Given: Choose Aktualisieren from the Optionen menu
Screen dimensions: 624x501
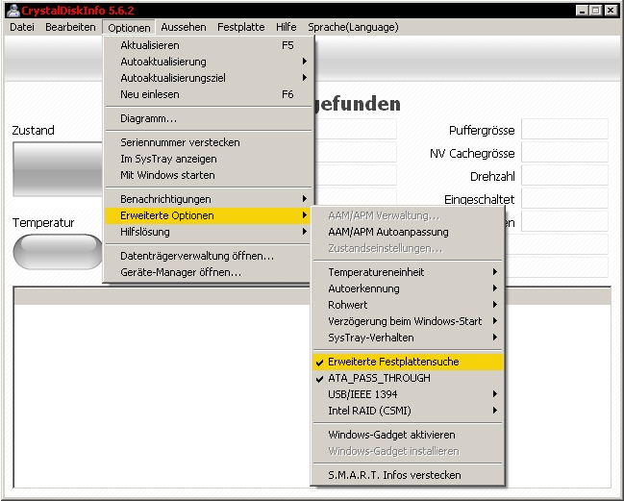Looking at the screenshot, I should coord(208,45).
